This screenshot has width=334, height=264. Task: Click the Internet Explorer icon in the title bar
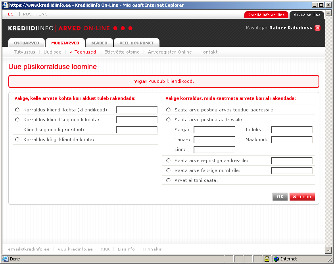5,5
